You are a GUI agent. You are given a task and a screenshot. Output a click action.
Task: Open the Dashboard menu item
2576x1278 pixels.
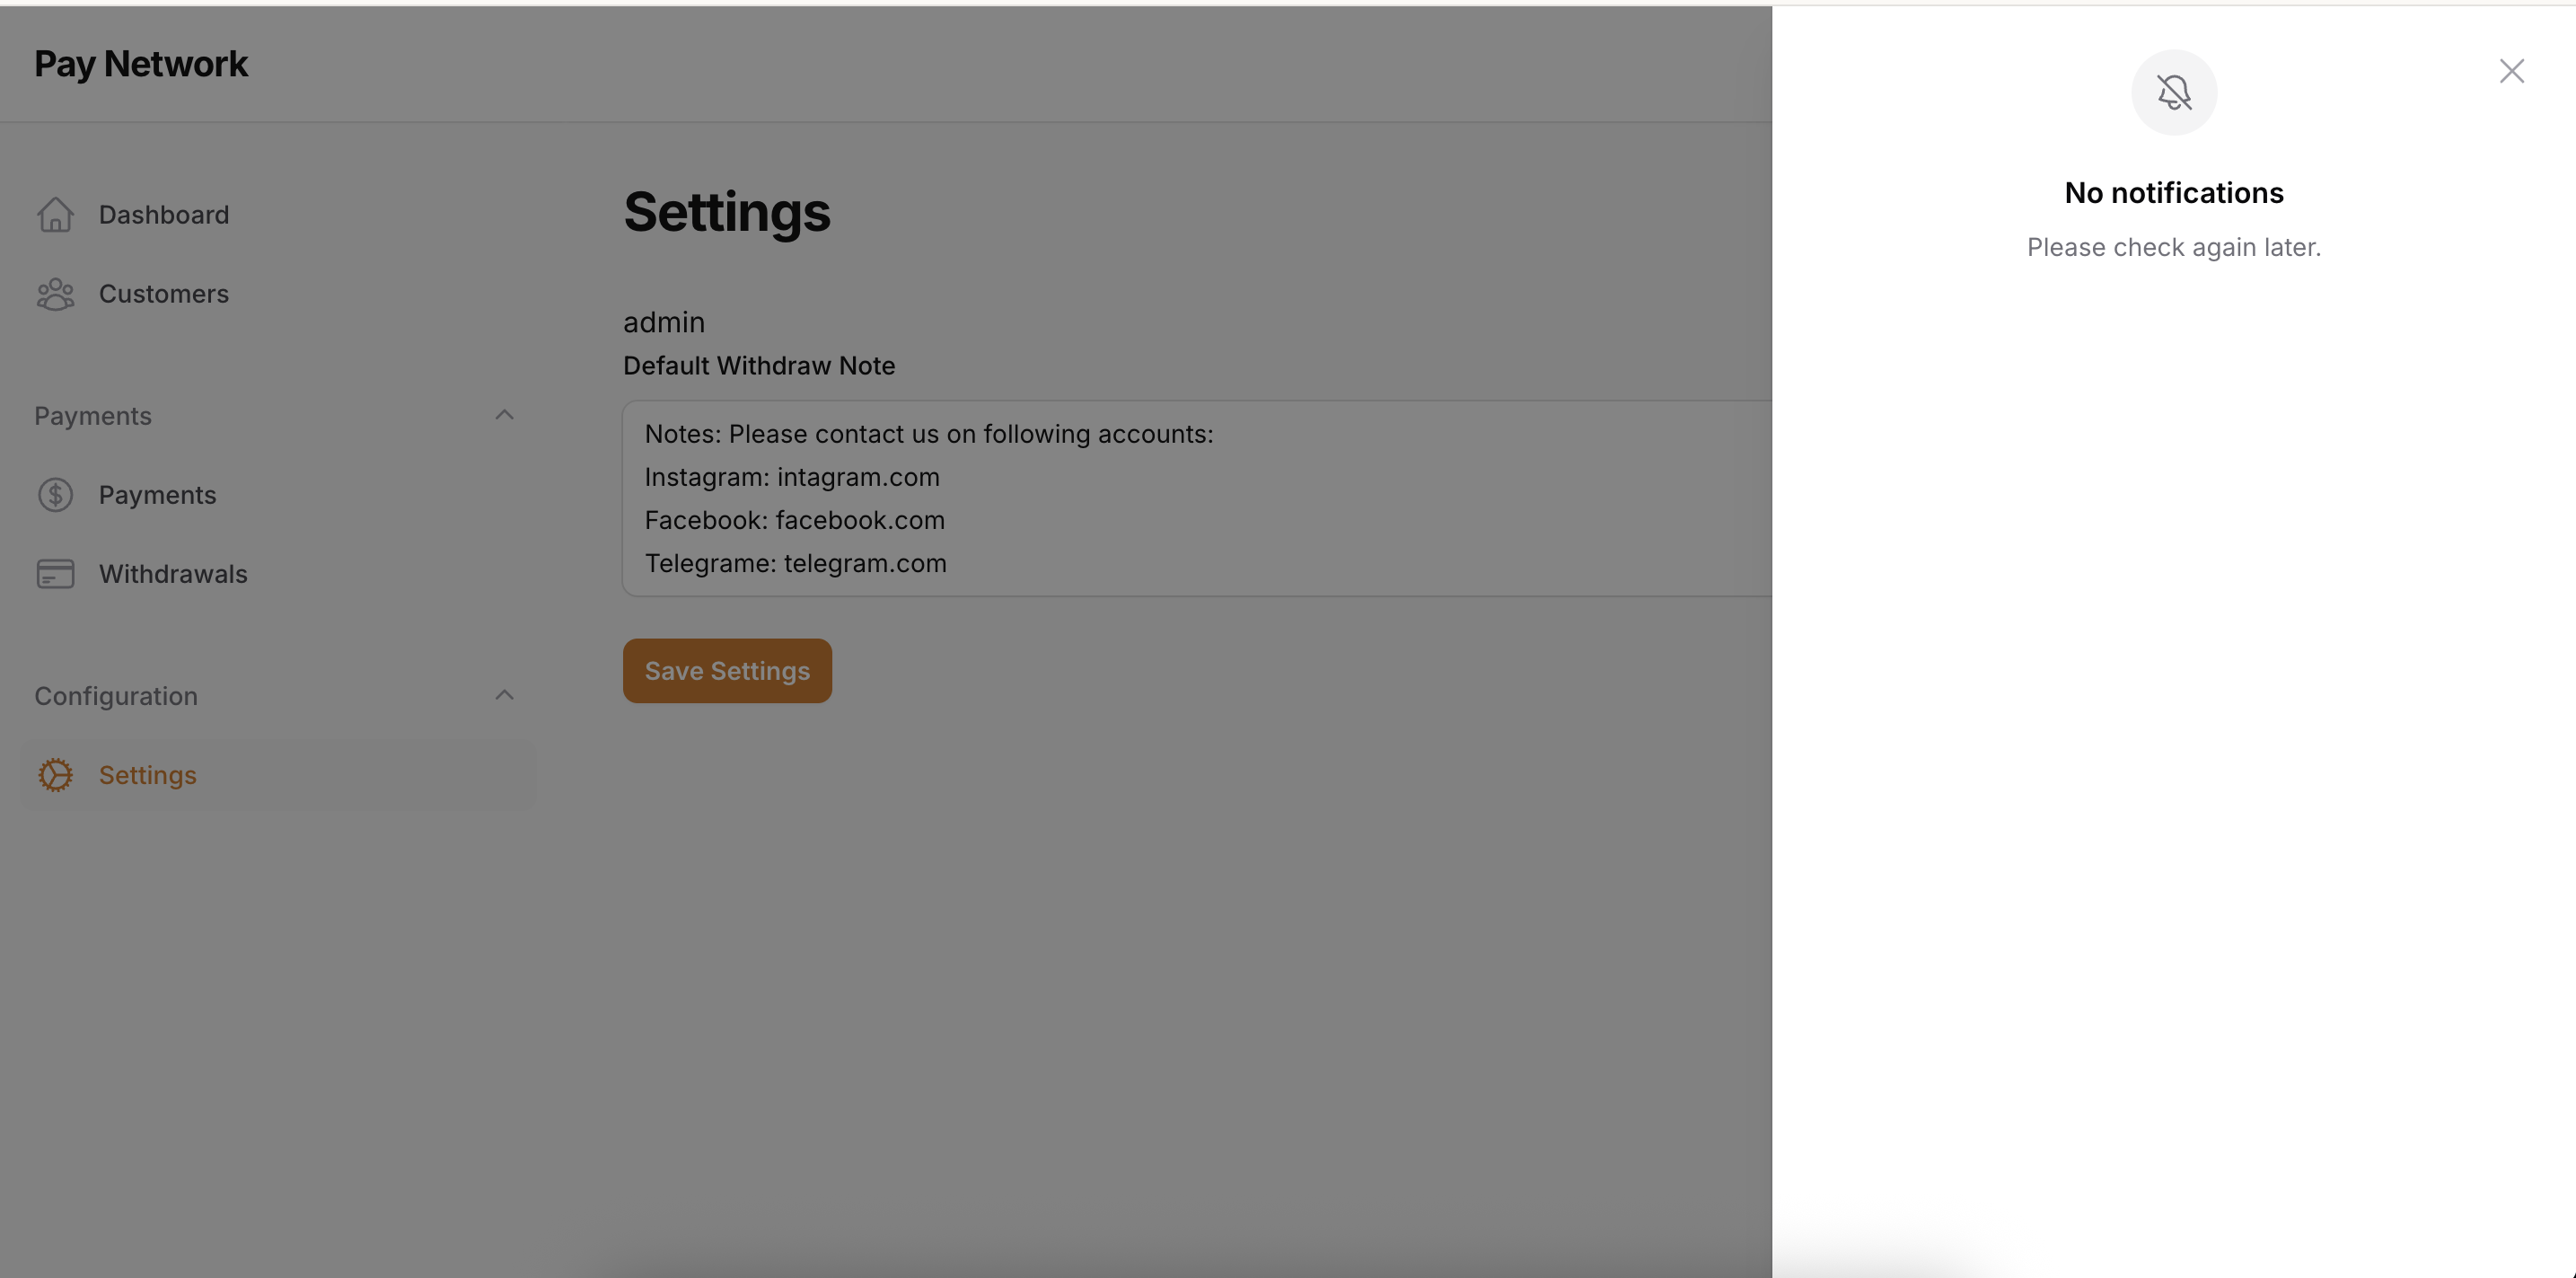164,215
